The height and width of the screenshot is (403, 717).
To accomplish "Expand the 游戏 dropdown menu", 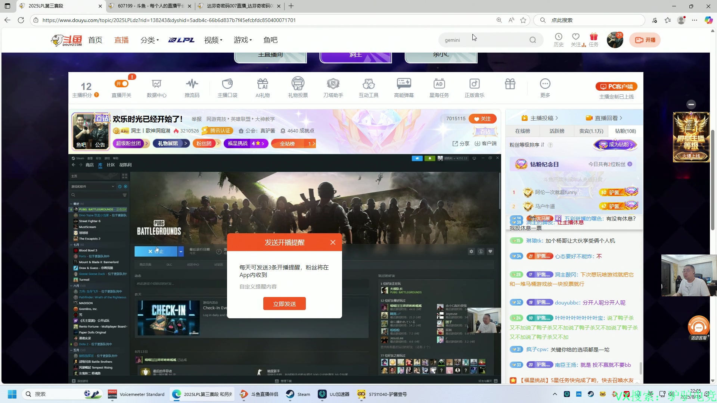I will [x=243, y=40].
